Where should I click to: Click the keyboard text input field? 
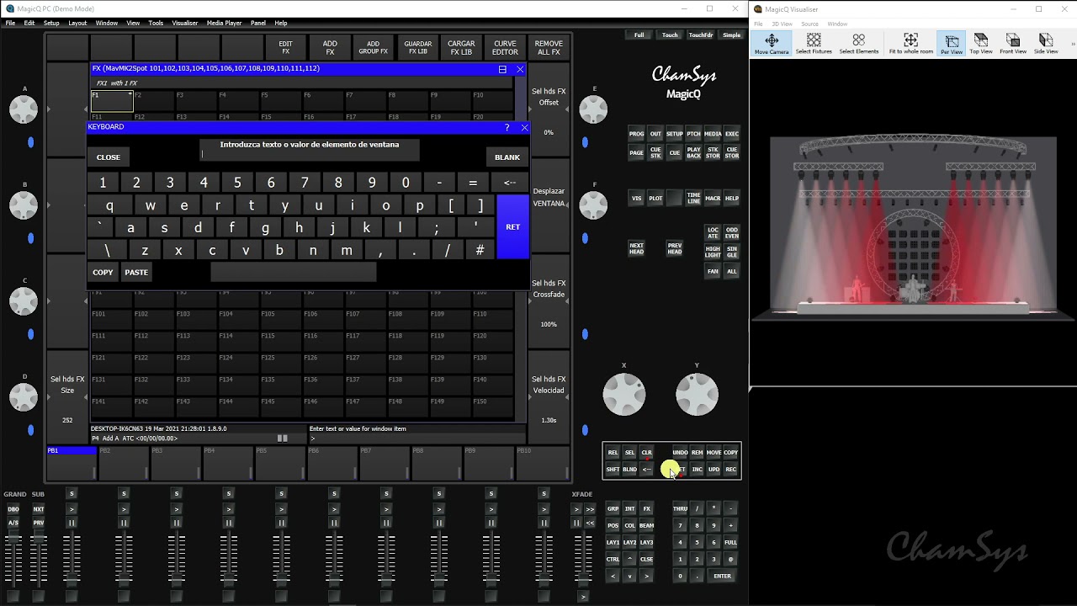(310, 154)
